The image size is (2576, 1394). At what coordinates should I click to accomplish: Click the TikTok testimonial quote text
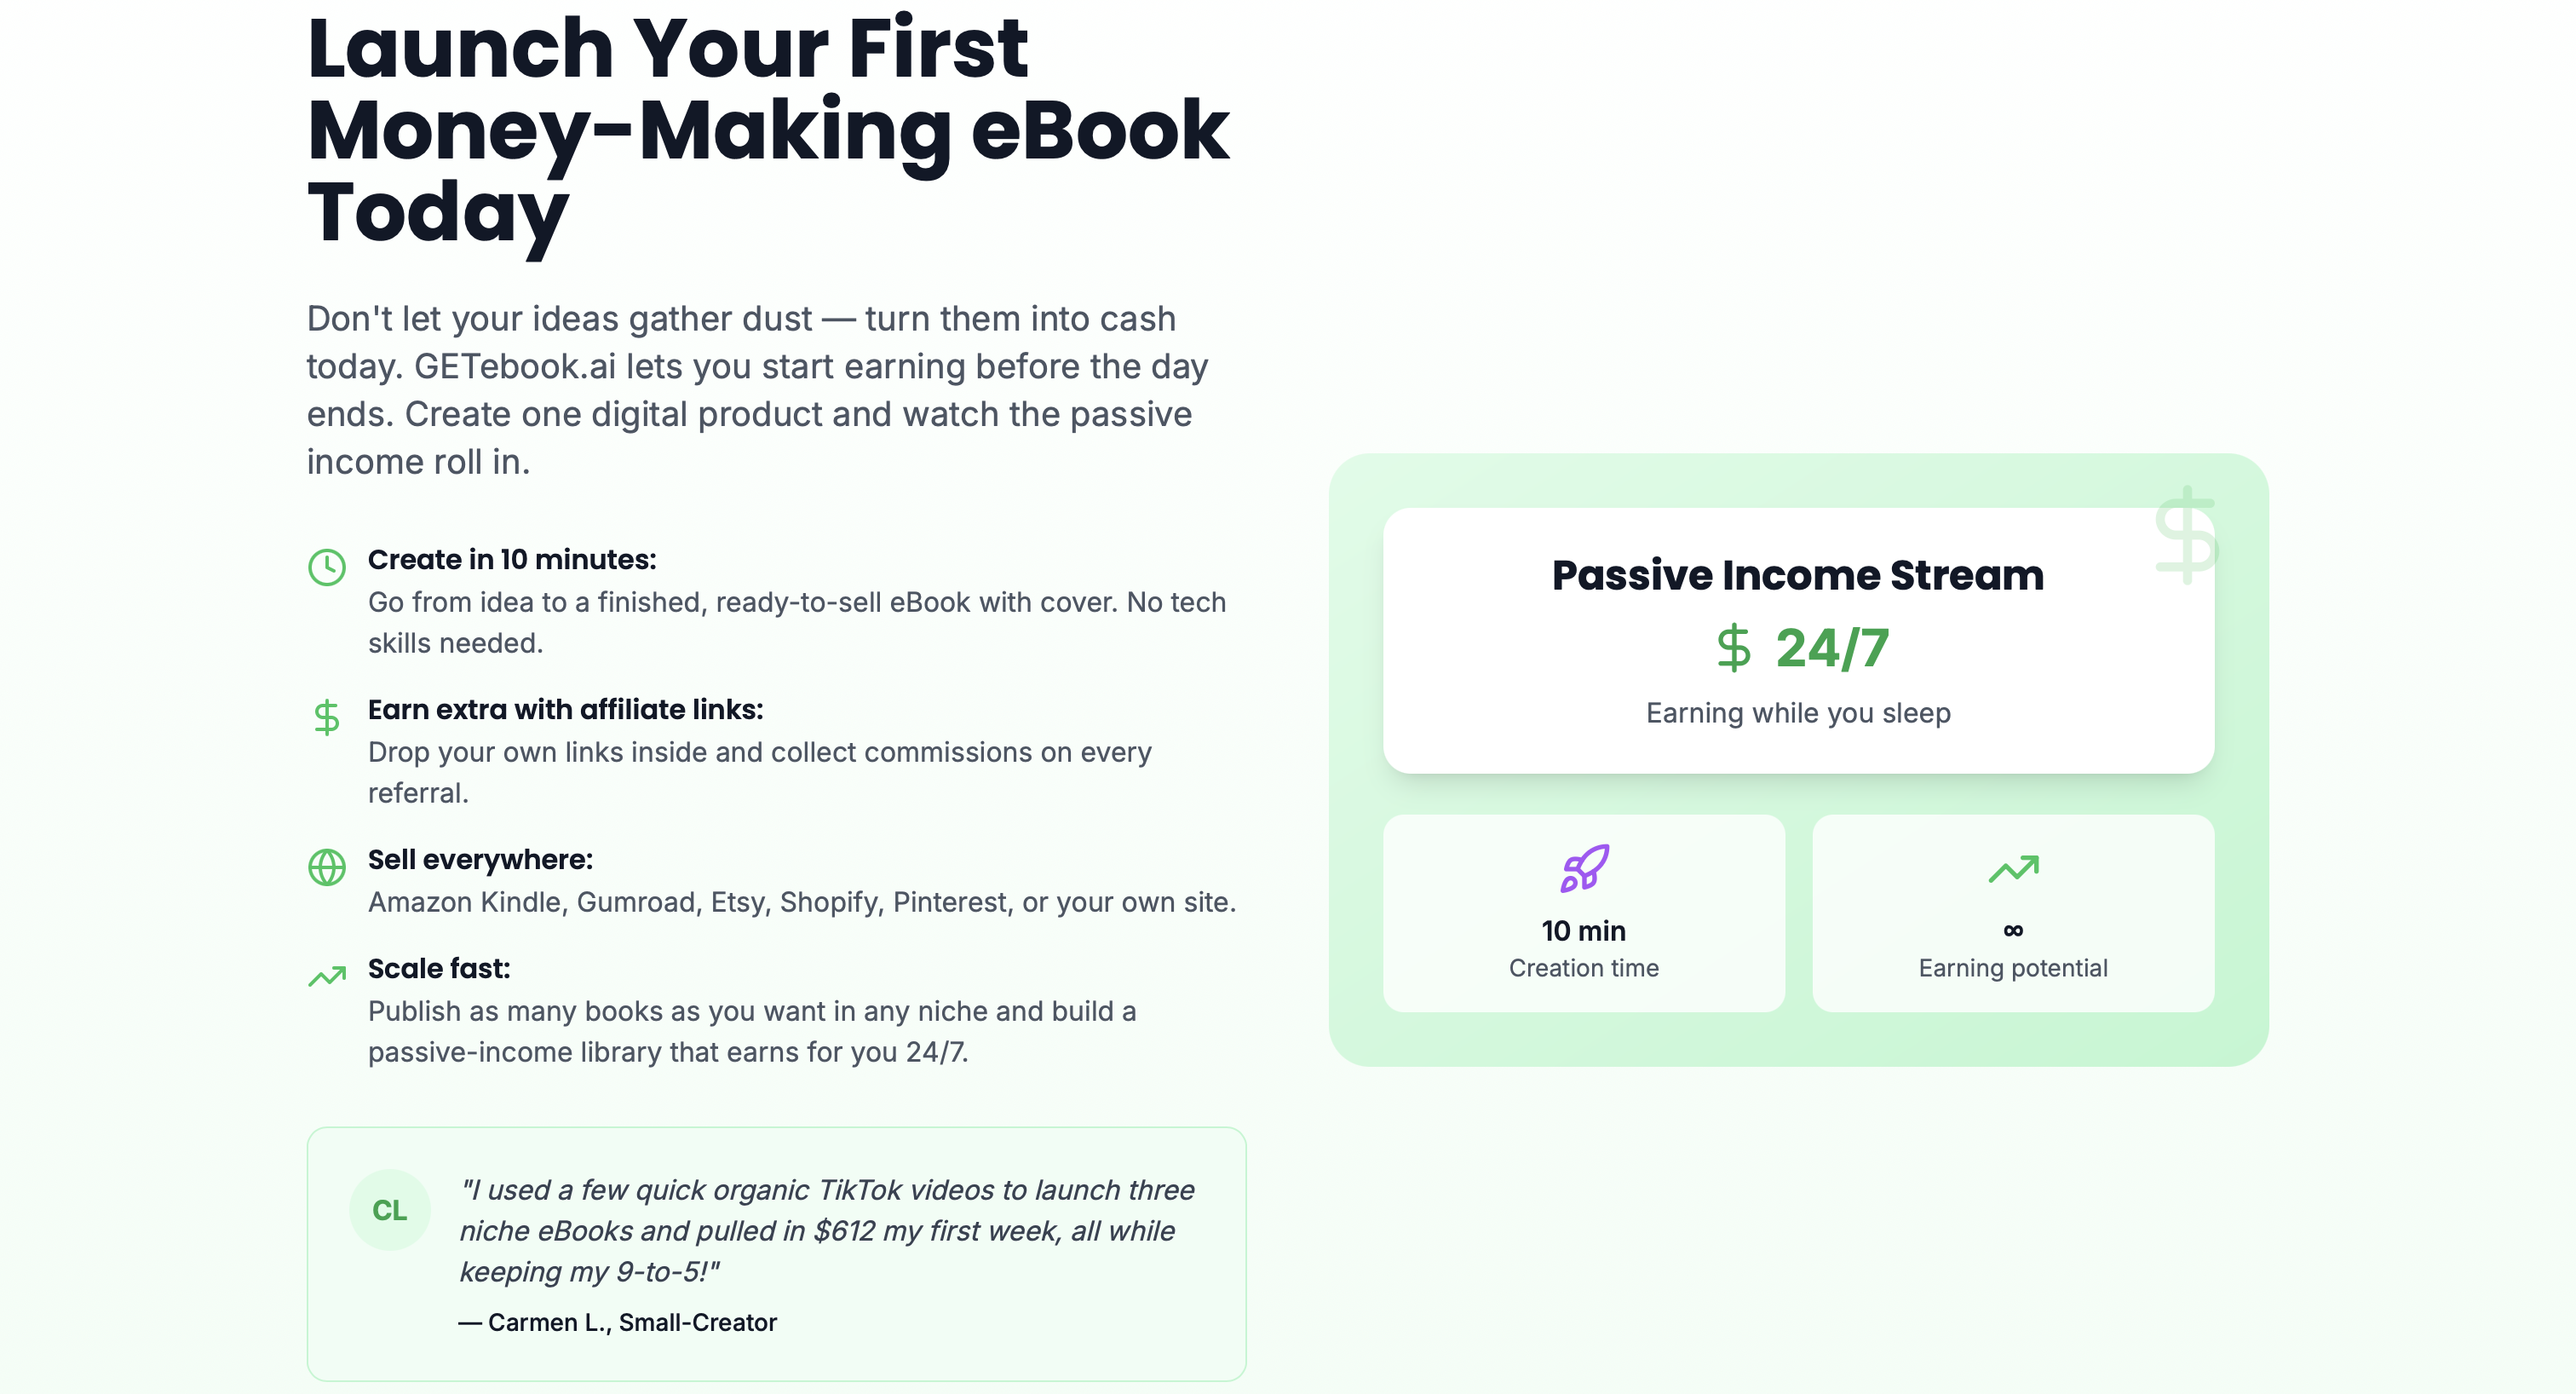(x=827, y=1231)
